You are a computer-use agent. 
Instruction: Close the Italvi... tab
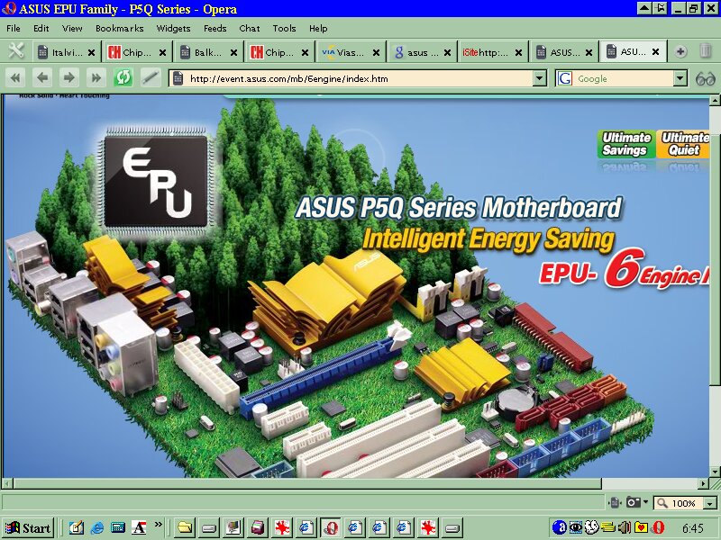[92, 53]
